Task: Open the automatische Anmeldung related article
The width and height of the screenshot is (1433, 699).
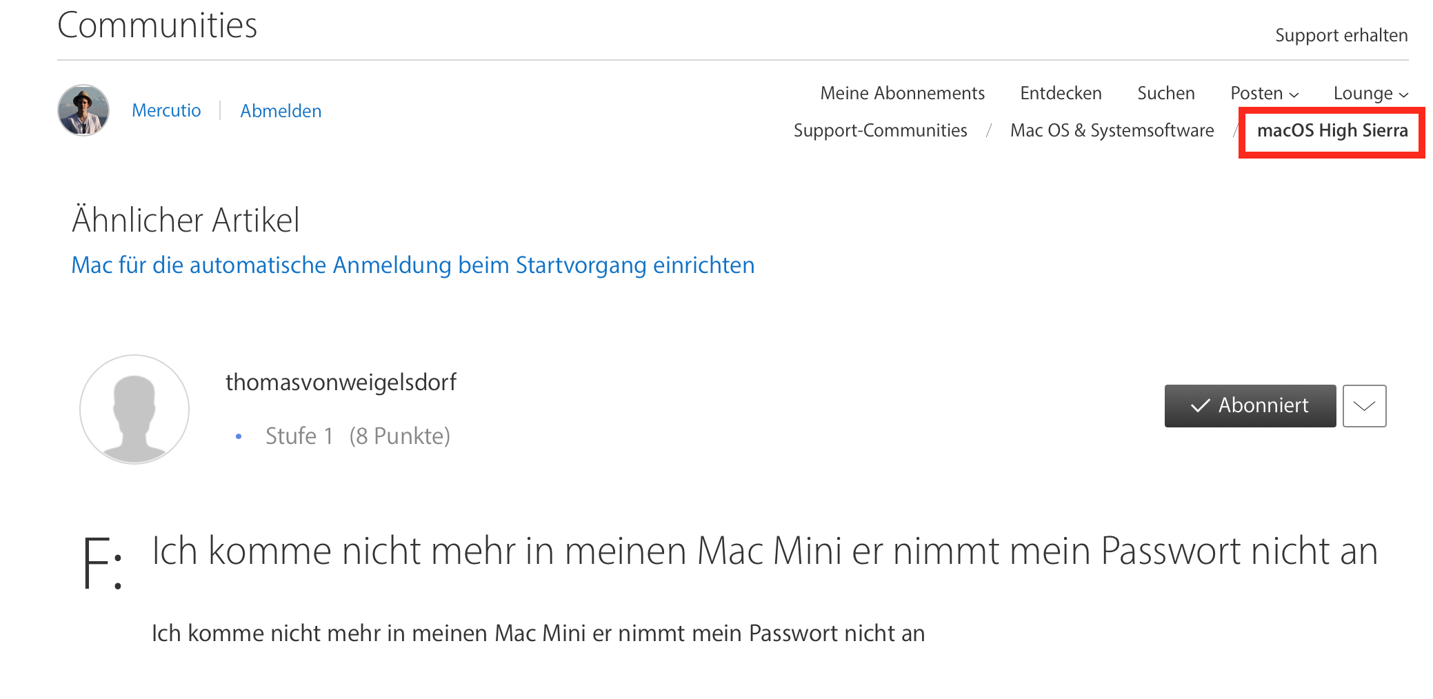Action: click(x=413, y=265)
